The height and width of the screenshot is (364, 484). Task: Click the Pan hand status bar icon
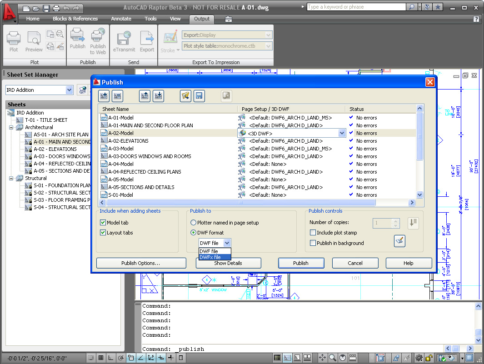(322, 358)
